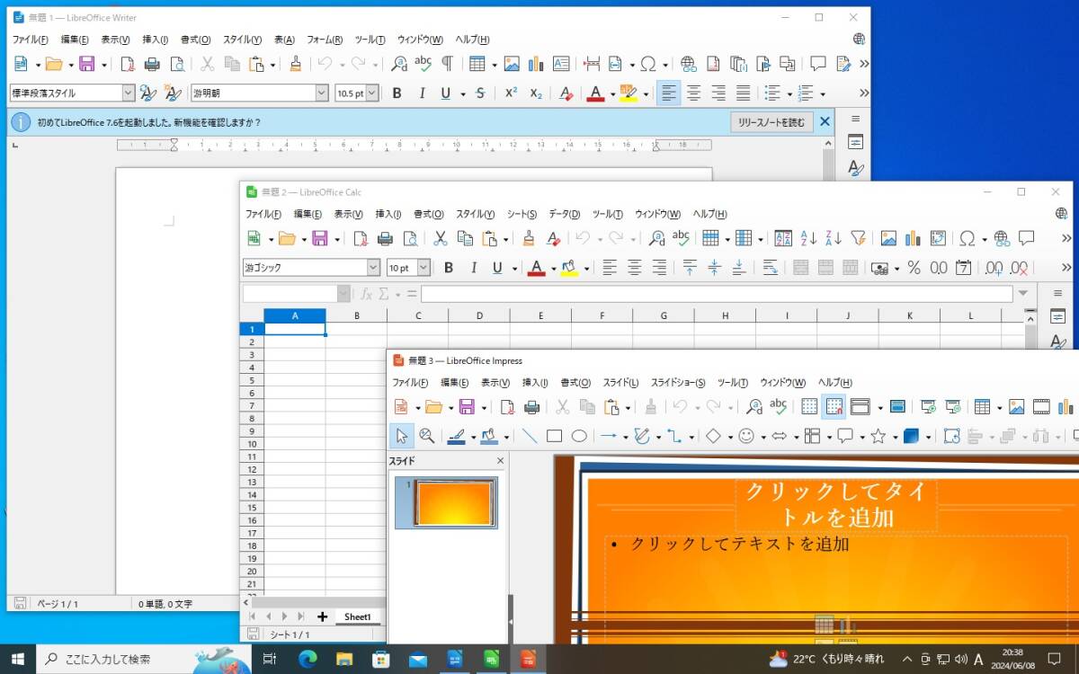
Task: Add a new sheet with the plus button
Action: (322, 616)
